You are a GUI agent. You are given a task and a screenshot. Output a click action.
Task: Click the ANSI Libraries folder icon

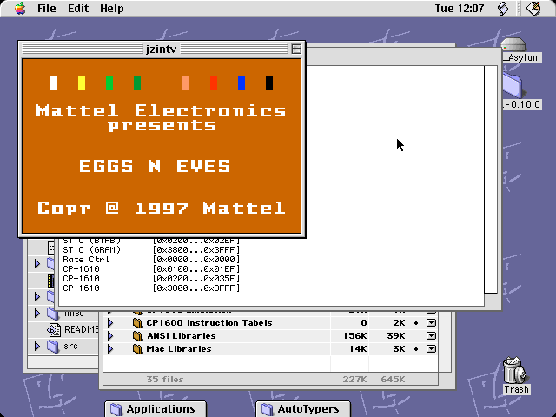137,336
